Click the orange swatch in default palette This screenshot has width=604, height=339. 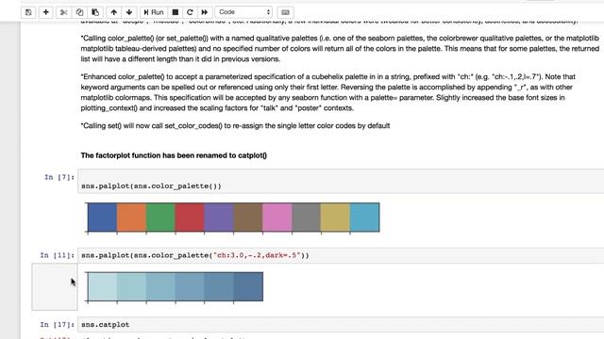pyautogui.click(x=131, y=218)
